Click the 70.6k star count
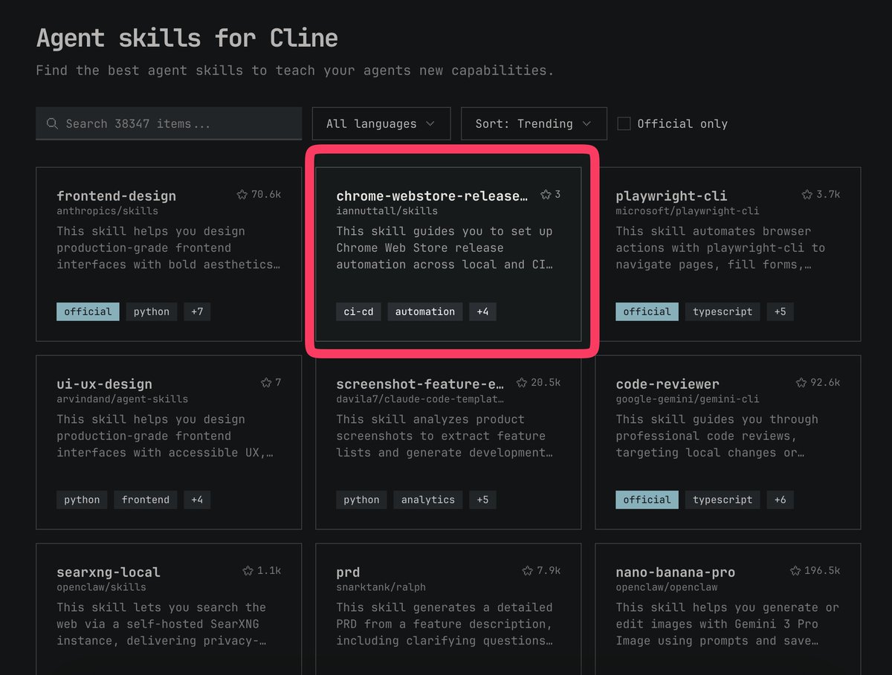This screenshot has width=892, height=675. [266, 195]
